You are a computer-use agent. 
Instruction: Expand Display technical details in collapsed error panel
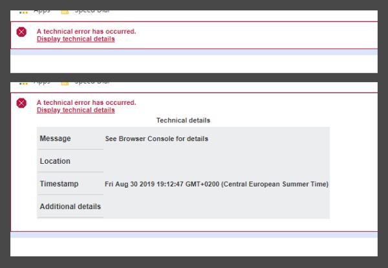click(76, 39)
